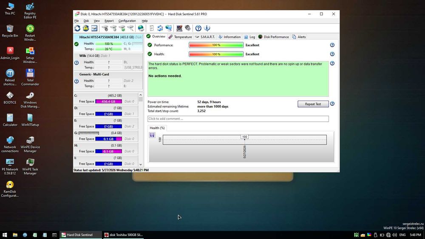
Task: Open WinNTSetup desktop icon
Action: pos(30,120)
